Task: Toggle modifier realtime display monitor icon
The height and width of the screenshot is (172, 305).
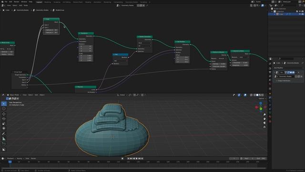Action: pos(291,72)
